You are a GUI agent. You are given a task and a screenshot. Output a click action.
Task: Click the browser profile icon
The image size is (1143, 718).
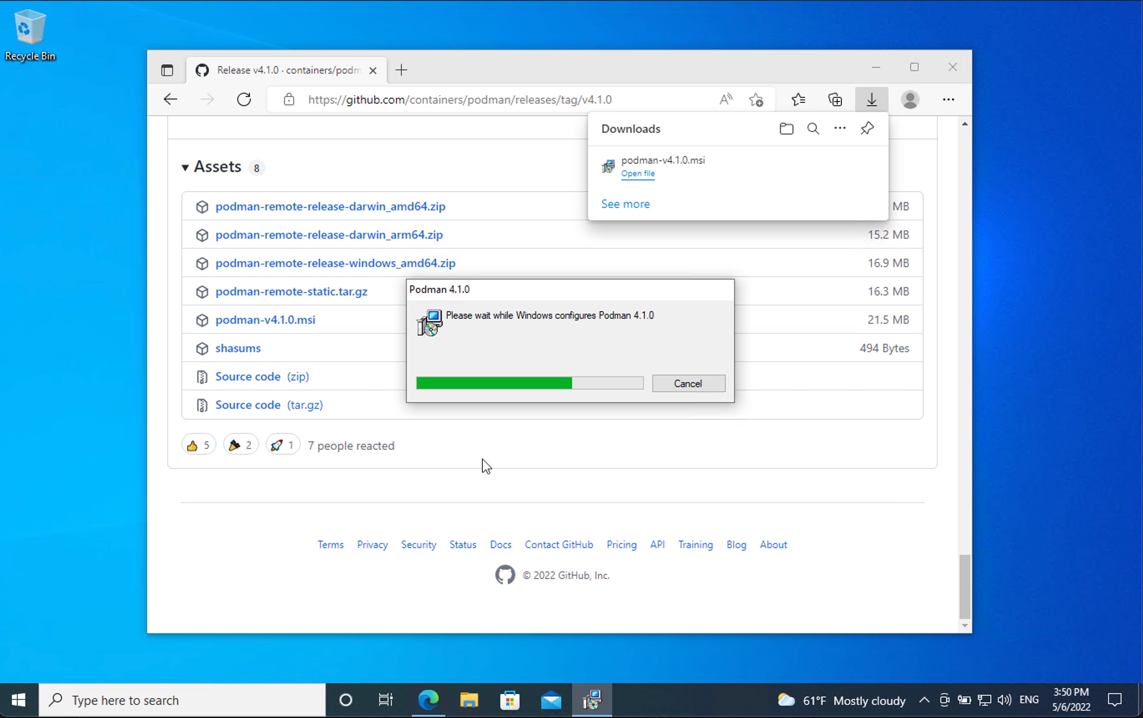(x=910, y=99)
